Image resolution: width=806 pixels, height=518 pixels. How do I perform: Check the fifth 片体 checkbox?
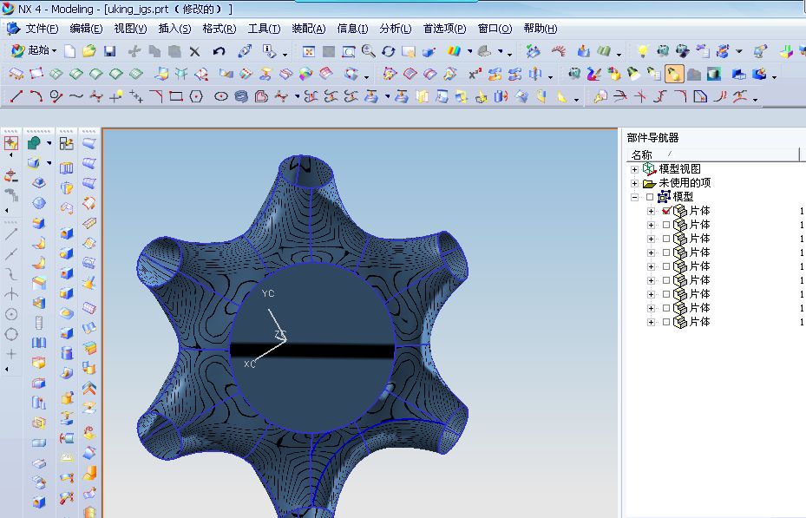pos(666,266)
